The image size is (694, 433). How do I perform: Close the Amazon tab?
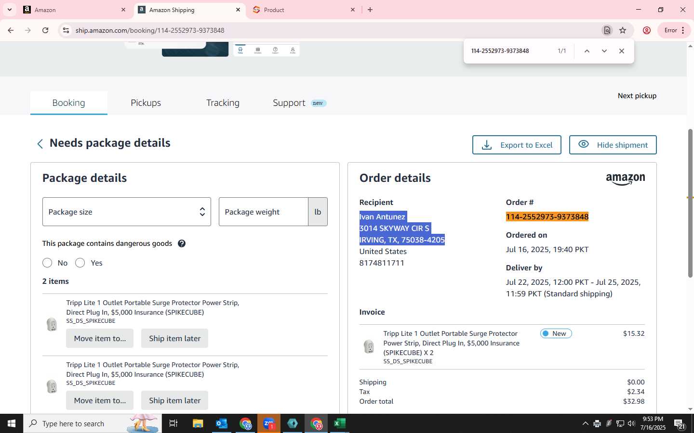click(123, 10)
